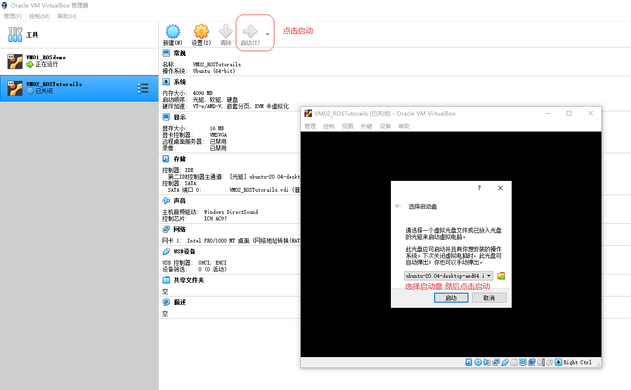Click the USB device icon in status bar
The width and height of the screenshot is (631, 390).
(505, 362)
